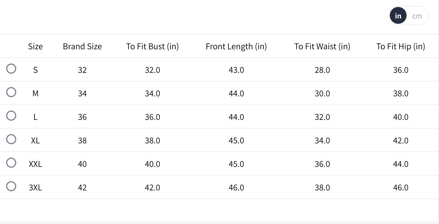Image resolution: width=439 pixels, height=224 pixels.
Task: Choose the size M radio button
Action: point(11,92)
